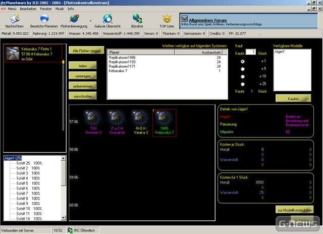Click the Wasserstoff resource value in status bar
Image resolution: width=323 pixels, height=234 pixels.
tap(121, 33)
